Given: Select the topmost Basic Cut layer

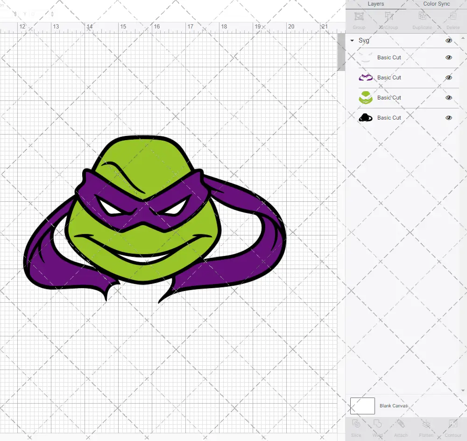Looking at the screenshot, I should pos(389,57).
